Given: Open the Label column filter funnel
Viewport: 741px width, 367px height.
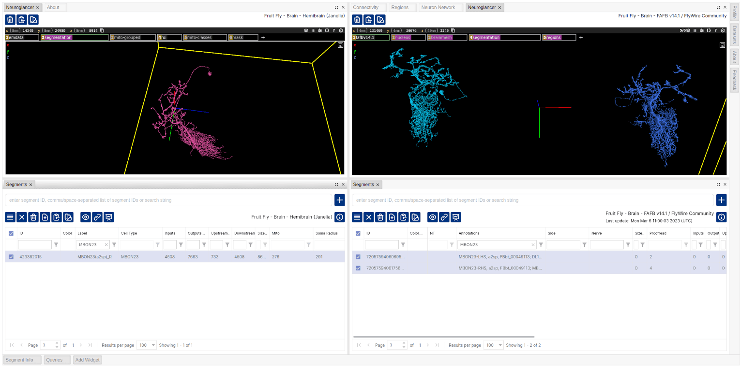Looking at the screenshot, I should (114, 245).
